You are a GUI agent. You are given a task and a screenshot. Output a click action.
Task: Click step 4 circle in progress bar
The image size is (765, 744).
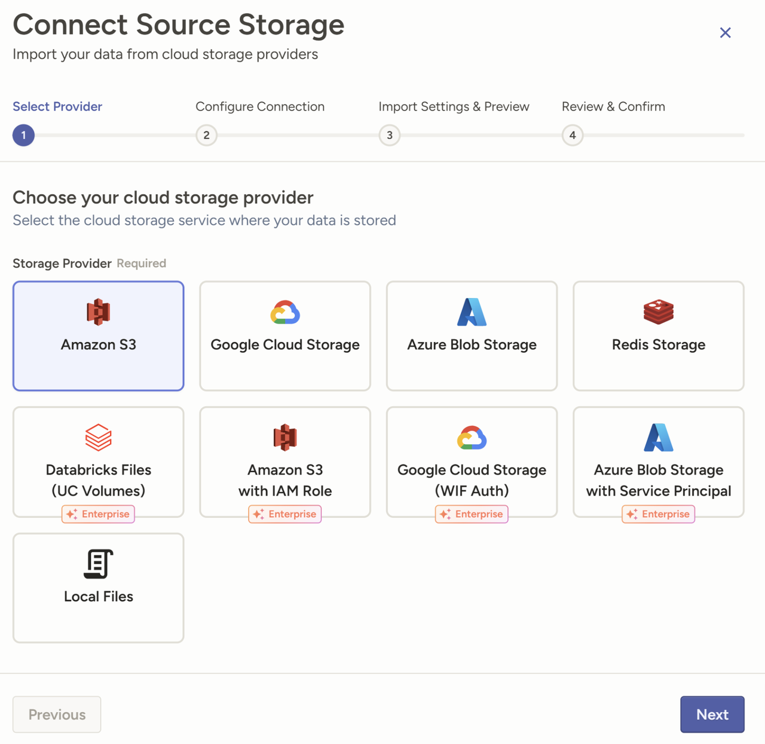coord(572,135)
